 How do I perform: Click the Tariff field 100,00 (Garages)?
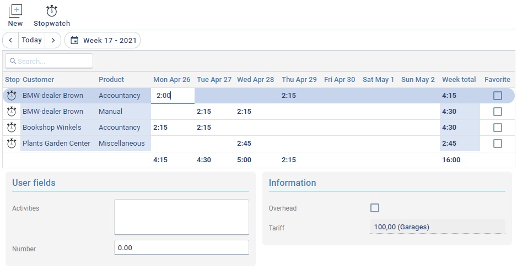(x=438, y=227)
